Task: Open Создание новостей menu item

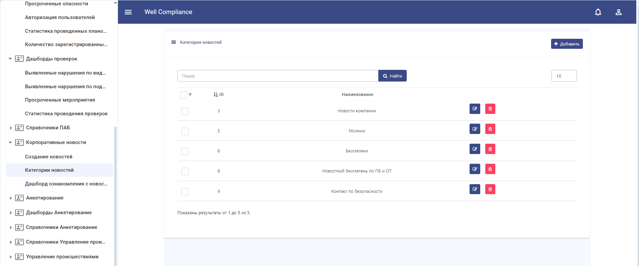Action: [48, 157]
